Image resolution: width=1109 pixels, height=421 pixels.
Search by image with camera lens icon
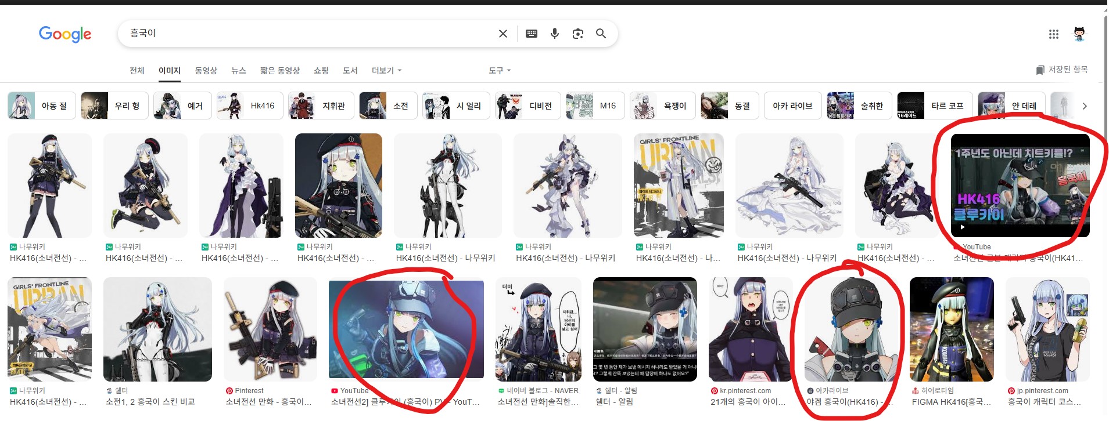(578, 34)
